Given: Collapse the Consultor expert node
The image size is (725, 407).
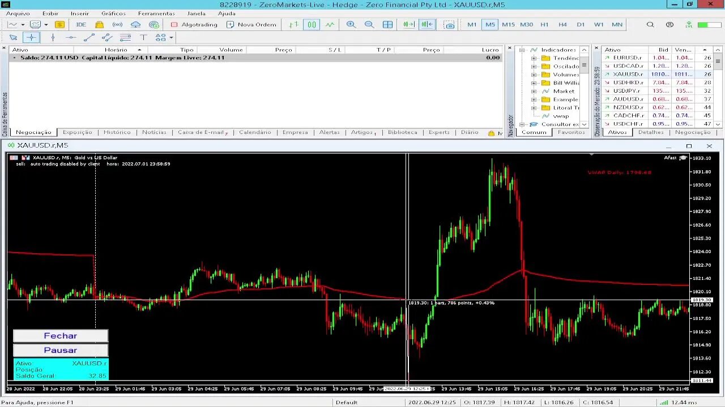Looking at the screenshot, I should pos(522,124).
